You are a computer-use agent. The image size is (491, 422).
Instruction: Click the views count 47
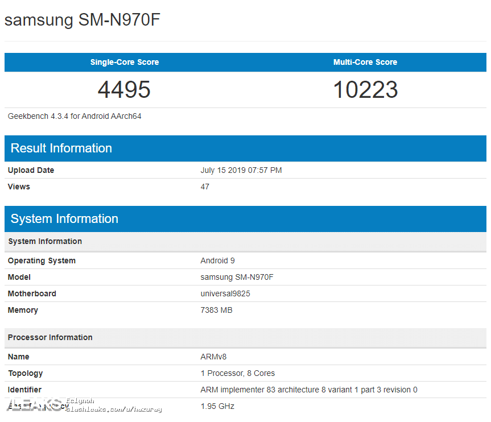(x=205, y=187)
